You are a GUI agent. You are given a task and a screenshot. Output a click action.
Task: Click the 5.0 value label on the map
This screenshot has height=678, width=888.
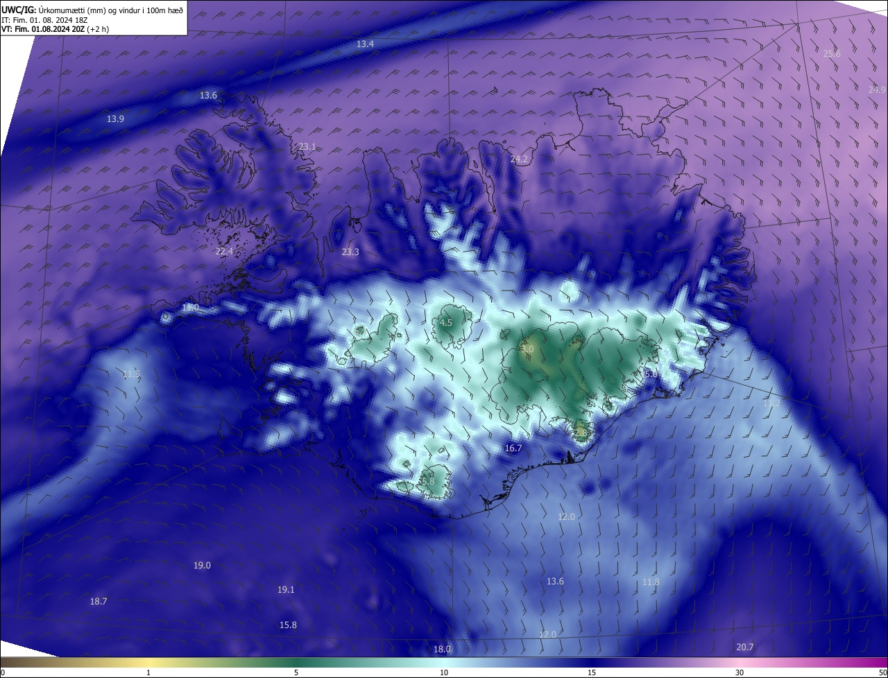tap(651, 374)
